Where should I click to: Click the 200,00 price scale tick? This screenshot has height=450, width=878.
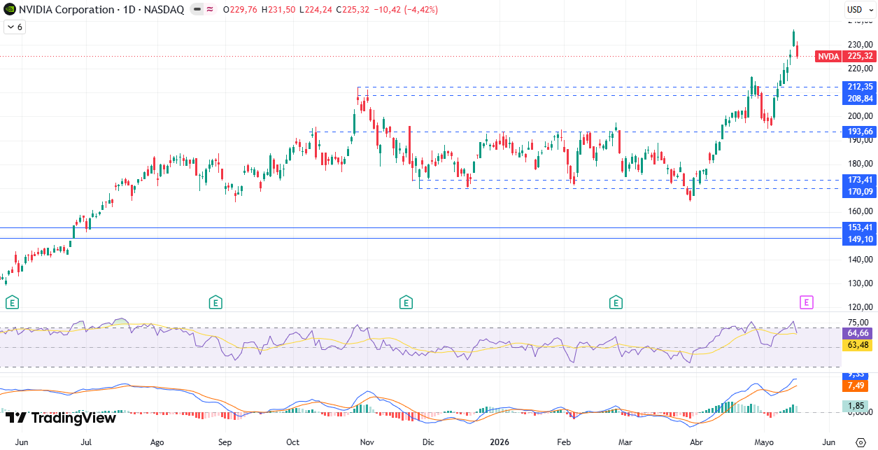point(858,116)
